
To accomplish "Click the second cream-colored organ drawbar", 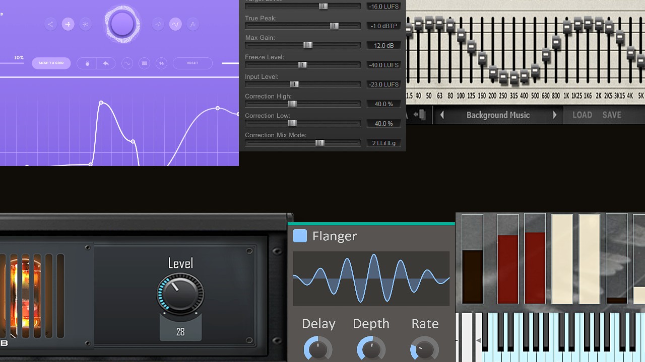I will tap(590, 259).
